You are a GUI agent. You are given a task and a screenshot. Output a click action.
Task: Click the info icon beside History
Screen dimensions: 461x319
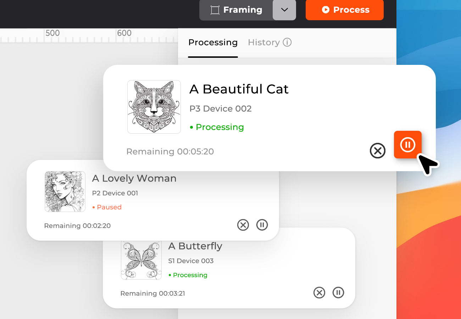[287, 43]
